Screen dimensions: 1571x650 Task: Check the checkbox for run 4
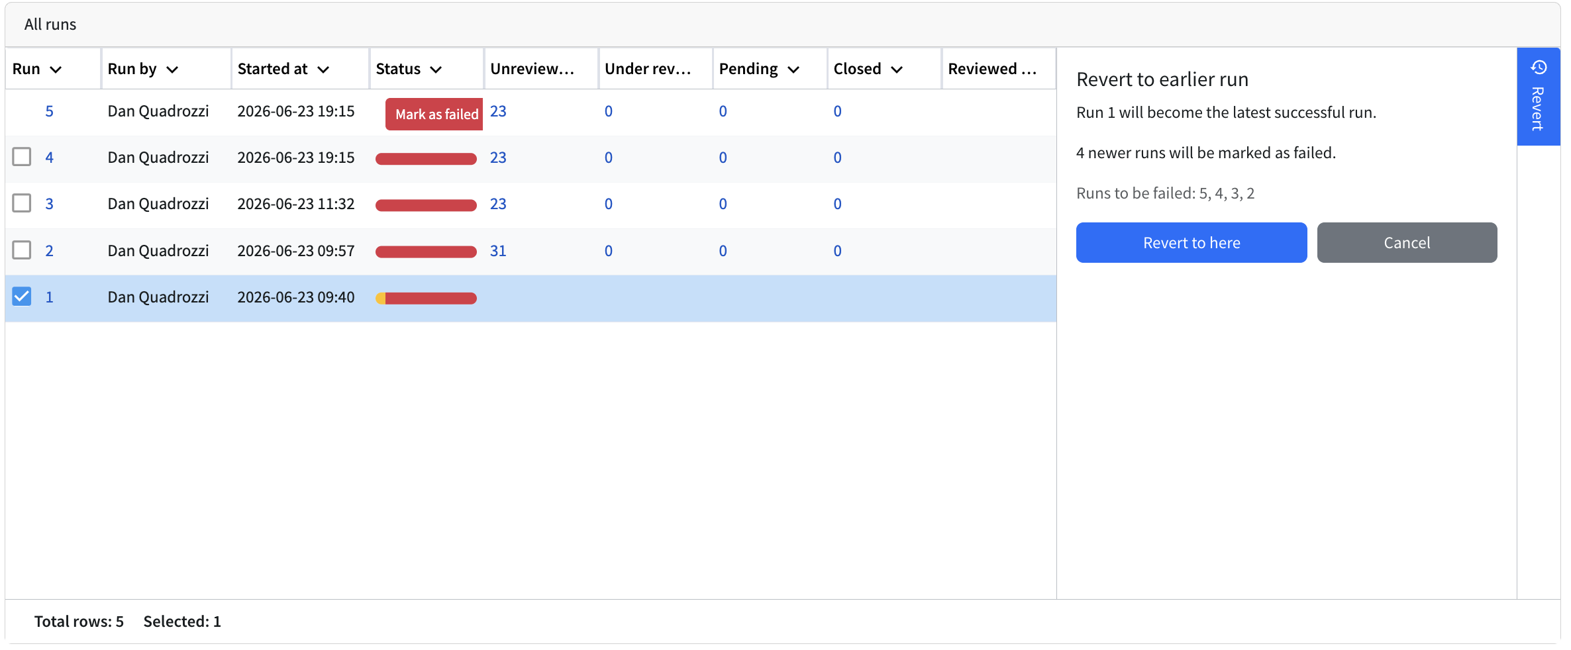[22, 157]
